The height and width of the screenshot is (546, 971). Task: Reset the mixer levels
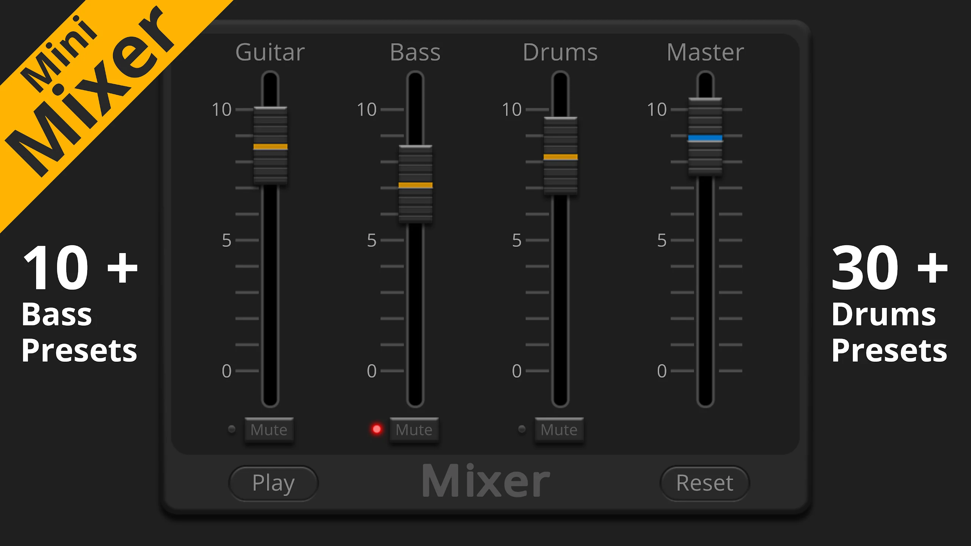tap(705, 483)
